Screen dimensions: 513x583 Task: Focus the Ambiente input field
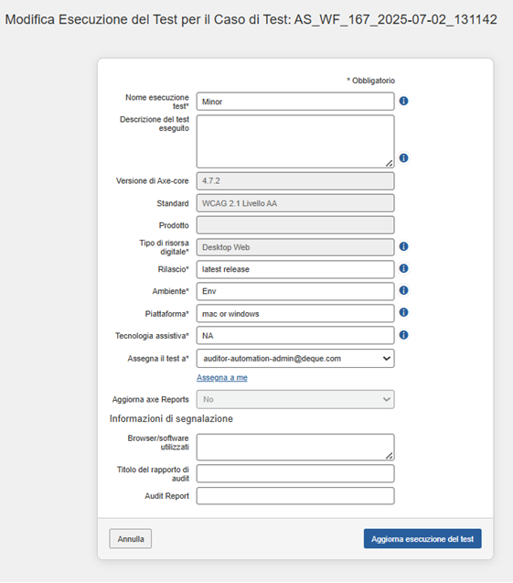(x=295, y=291)
